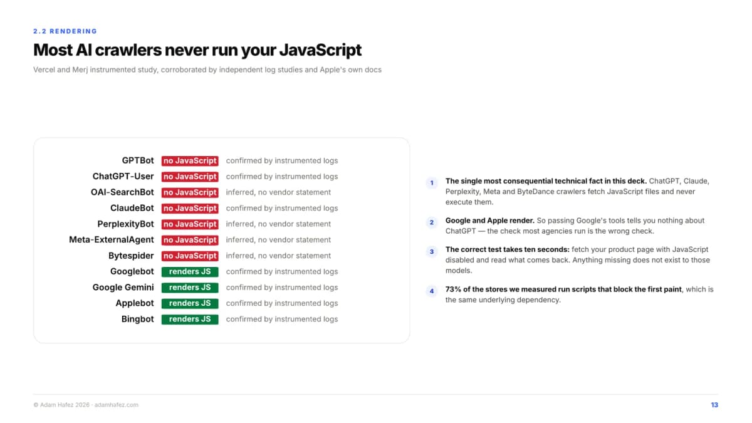Click 'confirmed by instrumented logs' in the ChatGPT-User row
Image resolution: width=752 pixels, height=423 pixels.
[282, 177]
